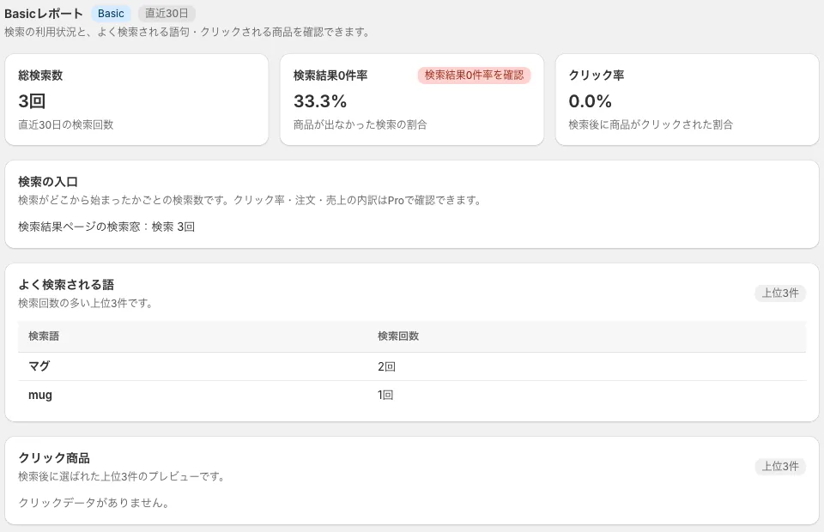Click the 検索結果ページの検索窓：検索 3回 line

(106, 227)
